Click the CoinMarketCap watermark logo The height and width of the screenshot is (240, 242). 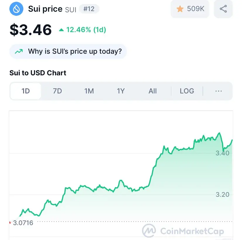pyautogui.click(x=183, y=231)
